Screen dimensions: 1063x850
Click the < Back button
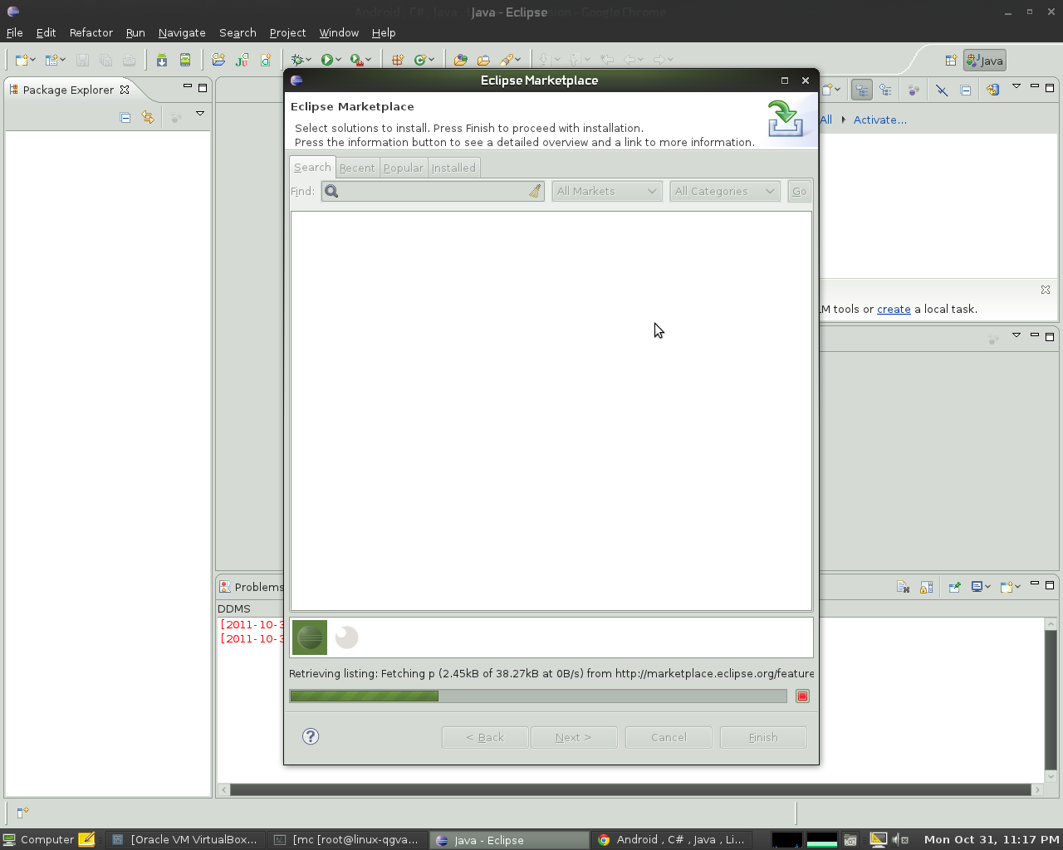[485, 737]
